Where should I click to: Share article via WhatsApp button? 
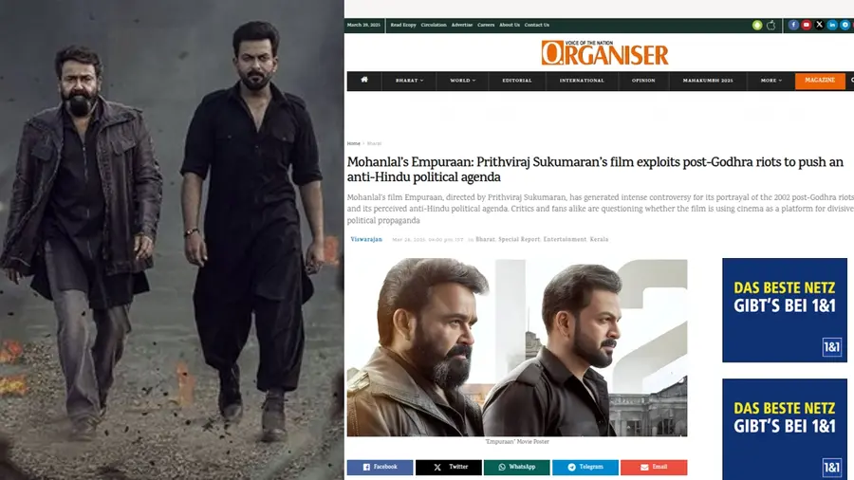pyautogui.click(x=517, y=467)
